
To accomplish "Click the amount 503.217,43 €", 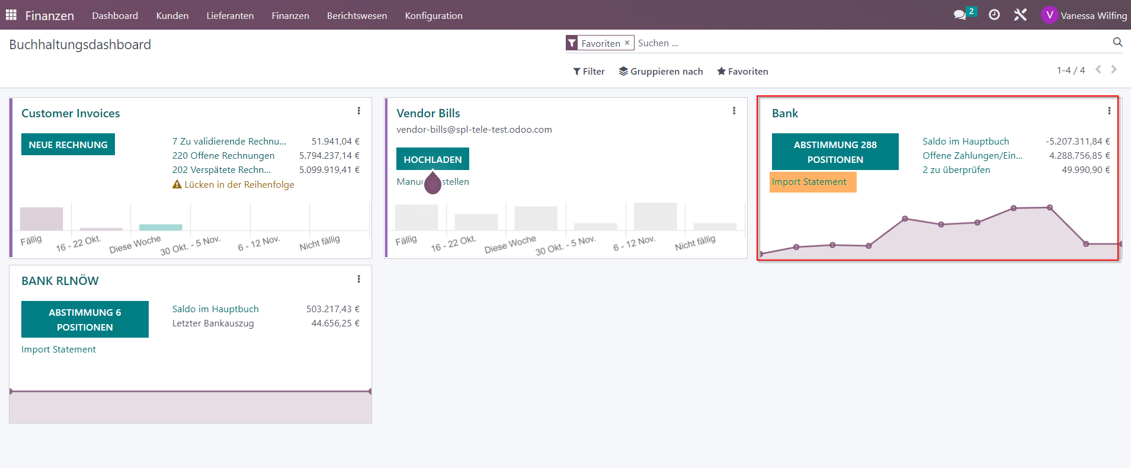I will click(333, 309).
